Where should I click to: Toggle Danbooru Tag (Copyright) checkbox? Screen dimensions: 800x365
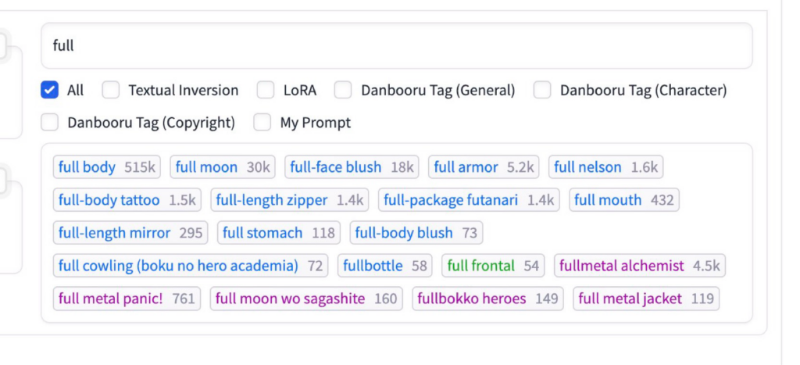tap(50, 123)
